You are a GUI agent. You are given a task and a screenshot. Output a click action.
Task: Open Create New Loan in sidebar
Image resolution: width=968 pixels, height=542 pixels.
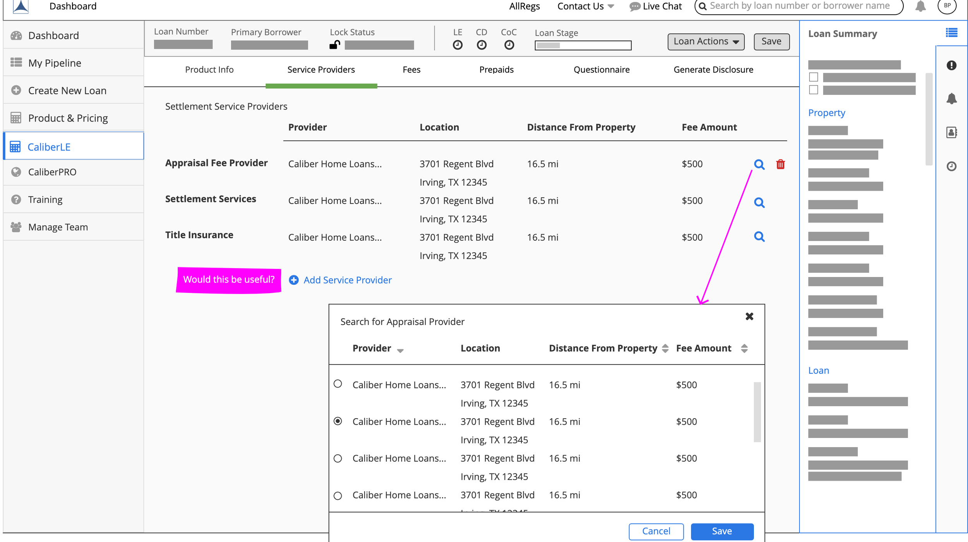pyautogui.click(x=74, y=90)
